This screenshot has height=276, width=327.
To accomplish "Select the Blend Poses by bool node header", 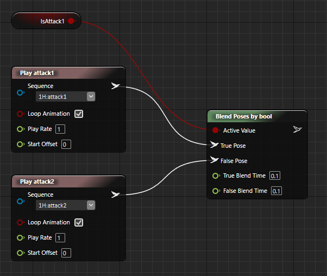I will 257,116.
